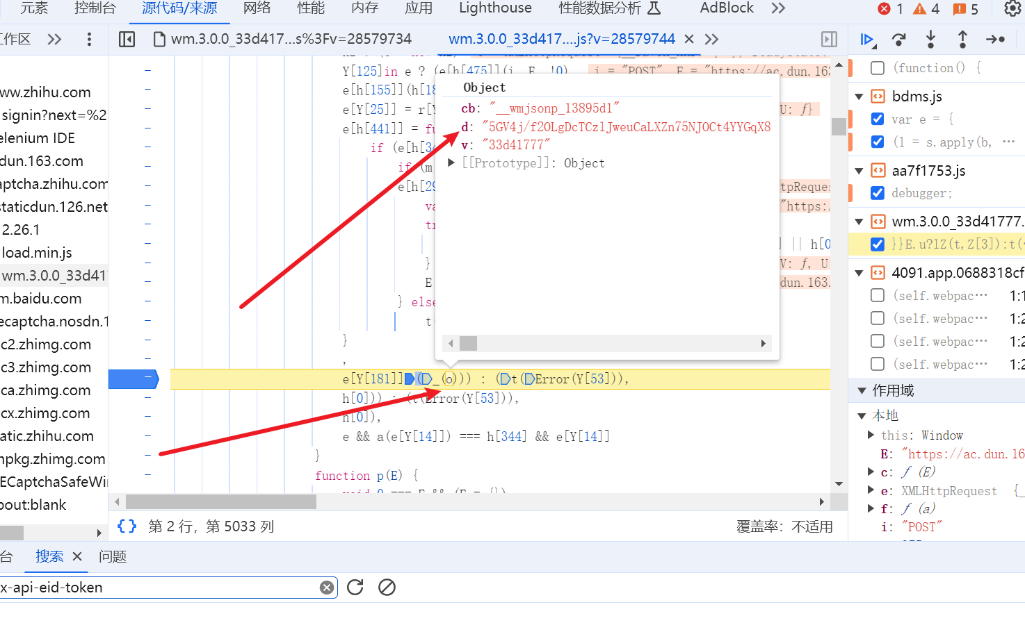Expand the this: Window entry
1025x632 pixels.
(x=871, y=435)
